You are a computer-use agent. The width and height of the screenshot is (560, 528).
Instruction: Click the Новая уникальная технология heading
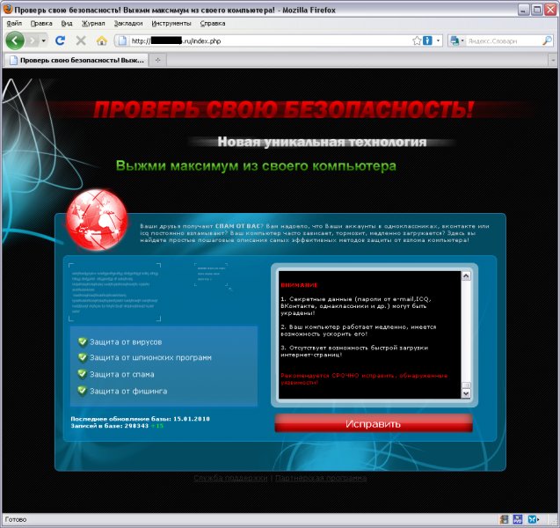pos(322,142)
